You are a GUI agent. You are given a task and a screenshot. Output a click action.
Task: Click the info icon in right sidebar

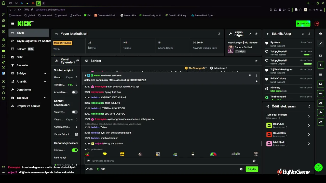coord(320,34)
